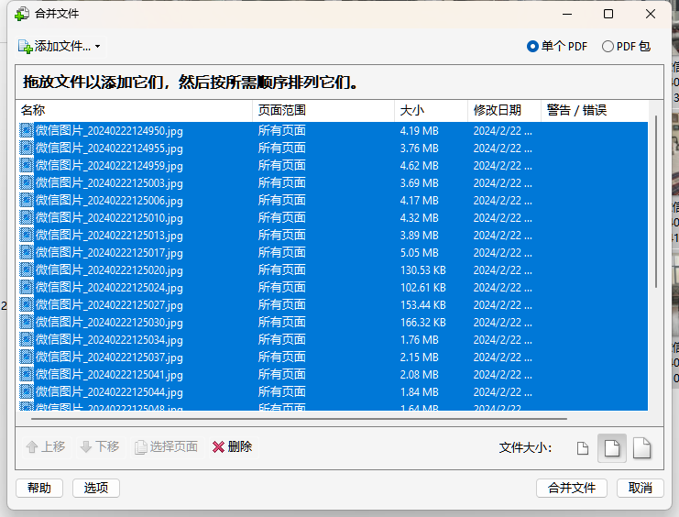Select file 微信图片_20240222124959.jpg

coord(333,166)
